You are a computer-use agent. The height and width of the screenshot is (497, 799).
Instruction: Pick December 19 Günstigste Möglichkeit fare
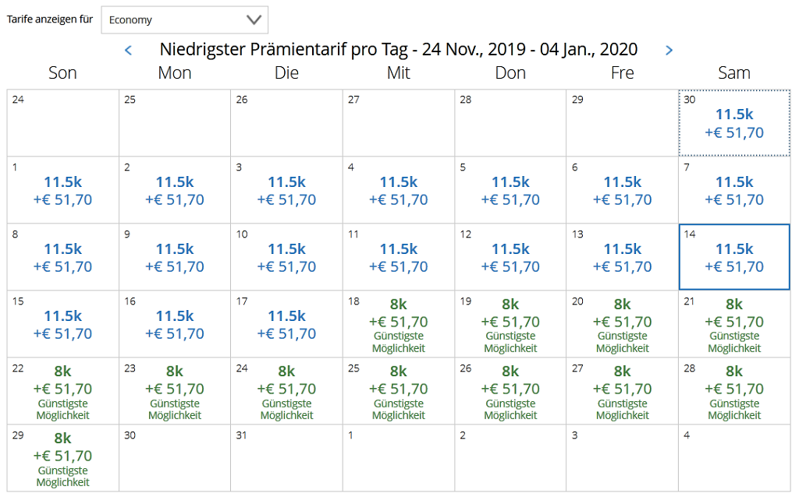click(510, 325)
